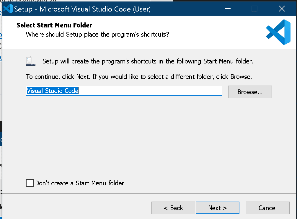The image size is (297, 219).
Task: Click the Setup window title bar text
Action: coord(82,9)
